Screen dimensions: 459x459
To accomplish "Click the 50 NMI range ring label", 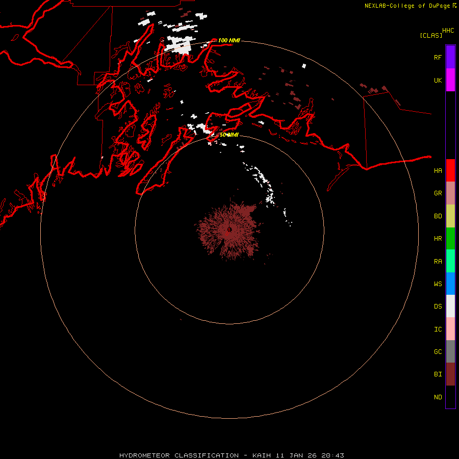I will click(229, 135).
